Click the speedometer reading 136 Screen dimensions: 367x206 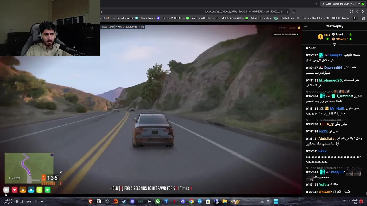(x=52, y=178)
